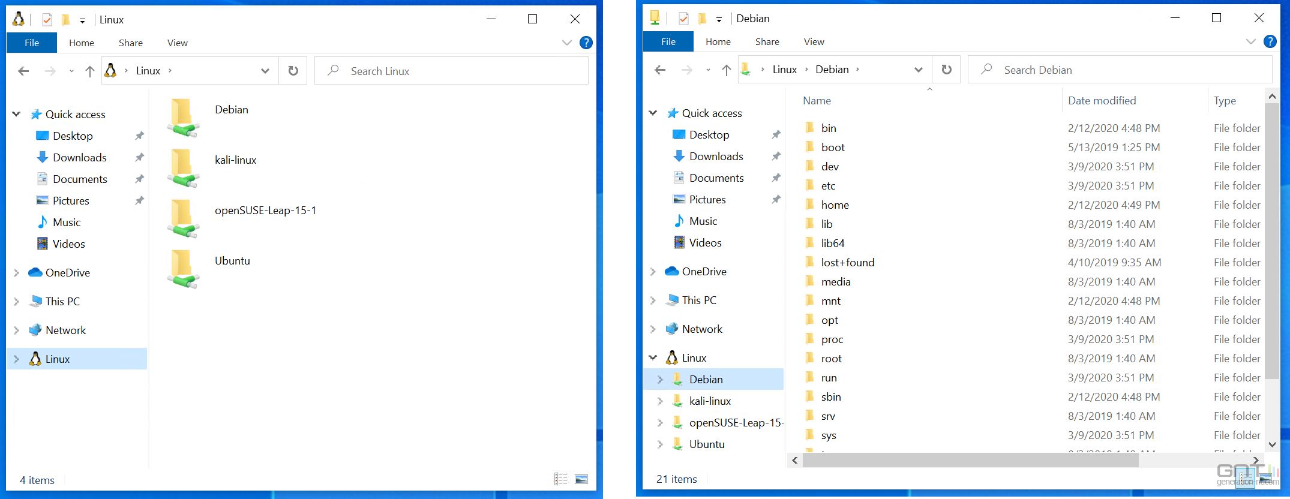This screenshot has width=1290, height=499.
Task: Select the sbin folder in Debian list
Action: click(x=830, y=396)
